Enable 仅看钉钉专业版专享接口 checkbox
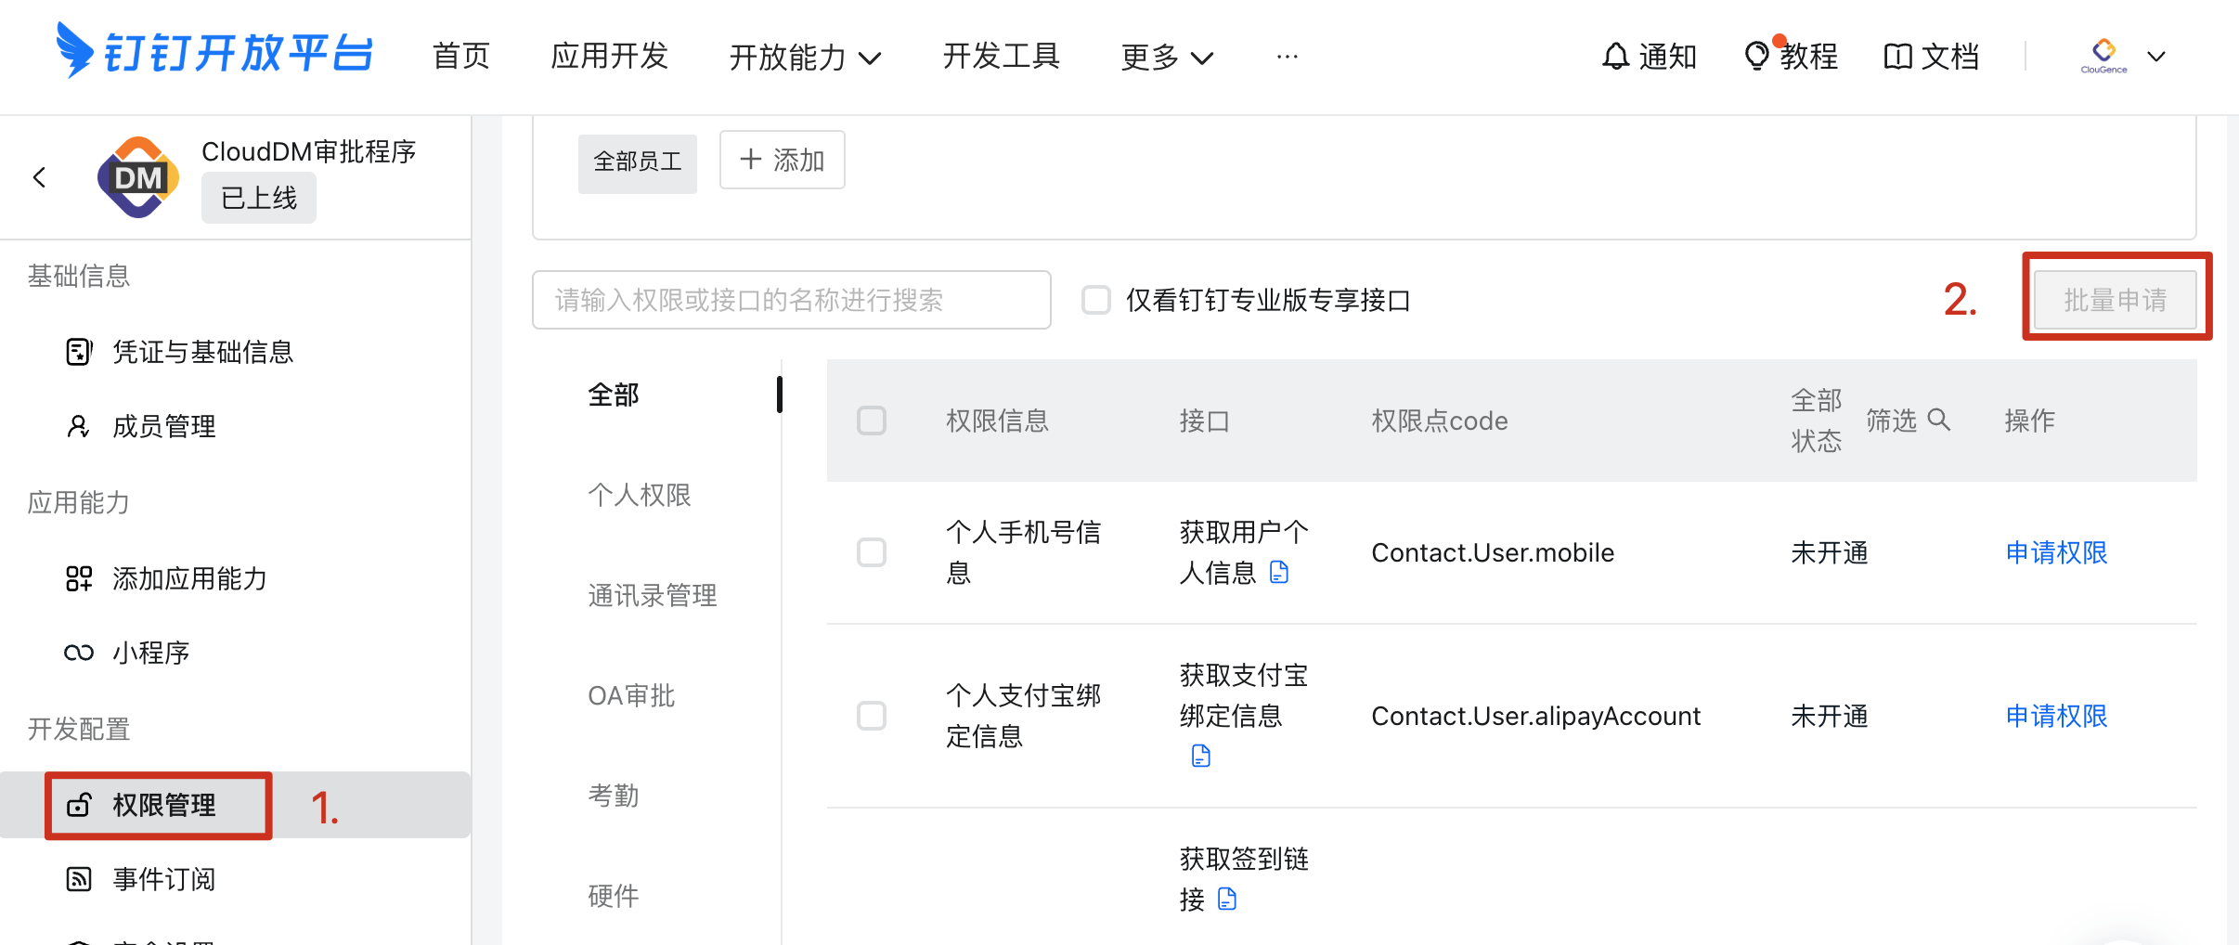Image resolution: width=2239 pixels, height=945 pixels. pyautogui.click(x=1096, y=300)
